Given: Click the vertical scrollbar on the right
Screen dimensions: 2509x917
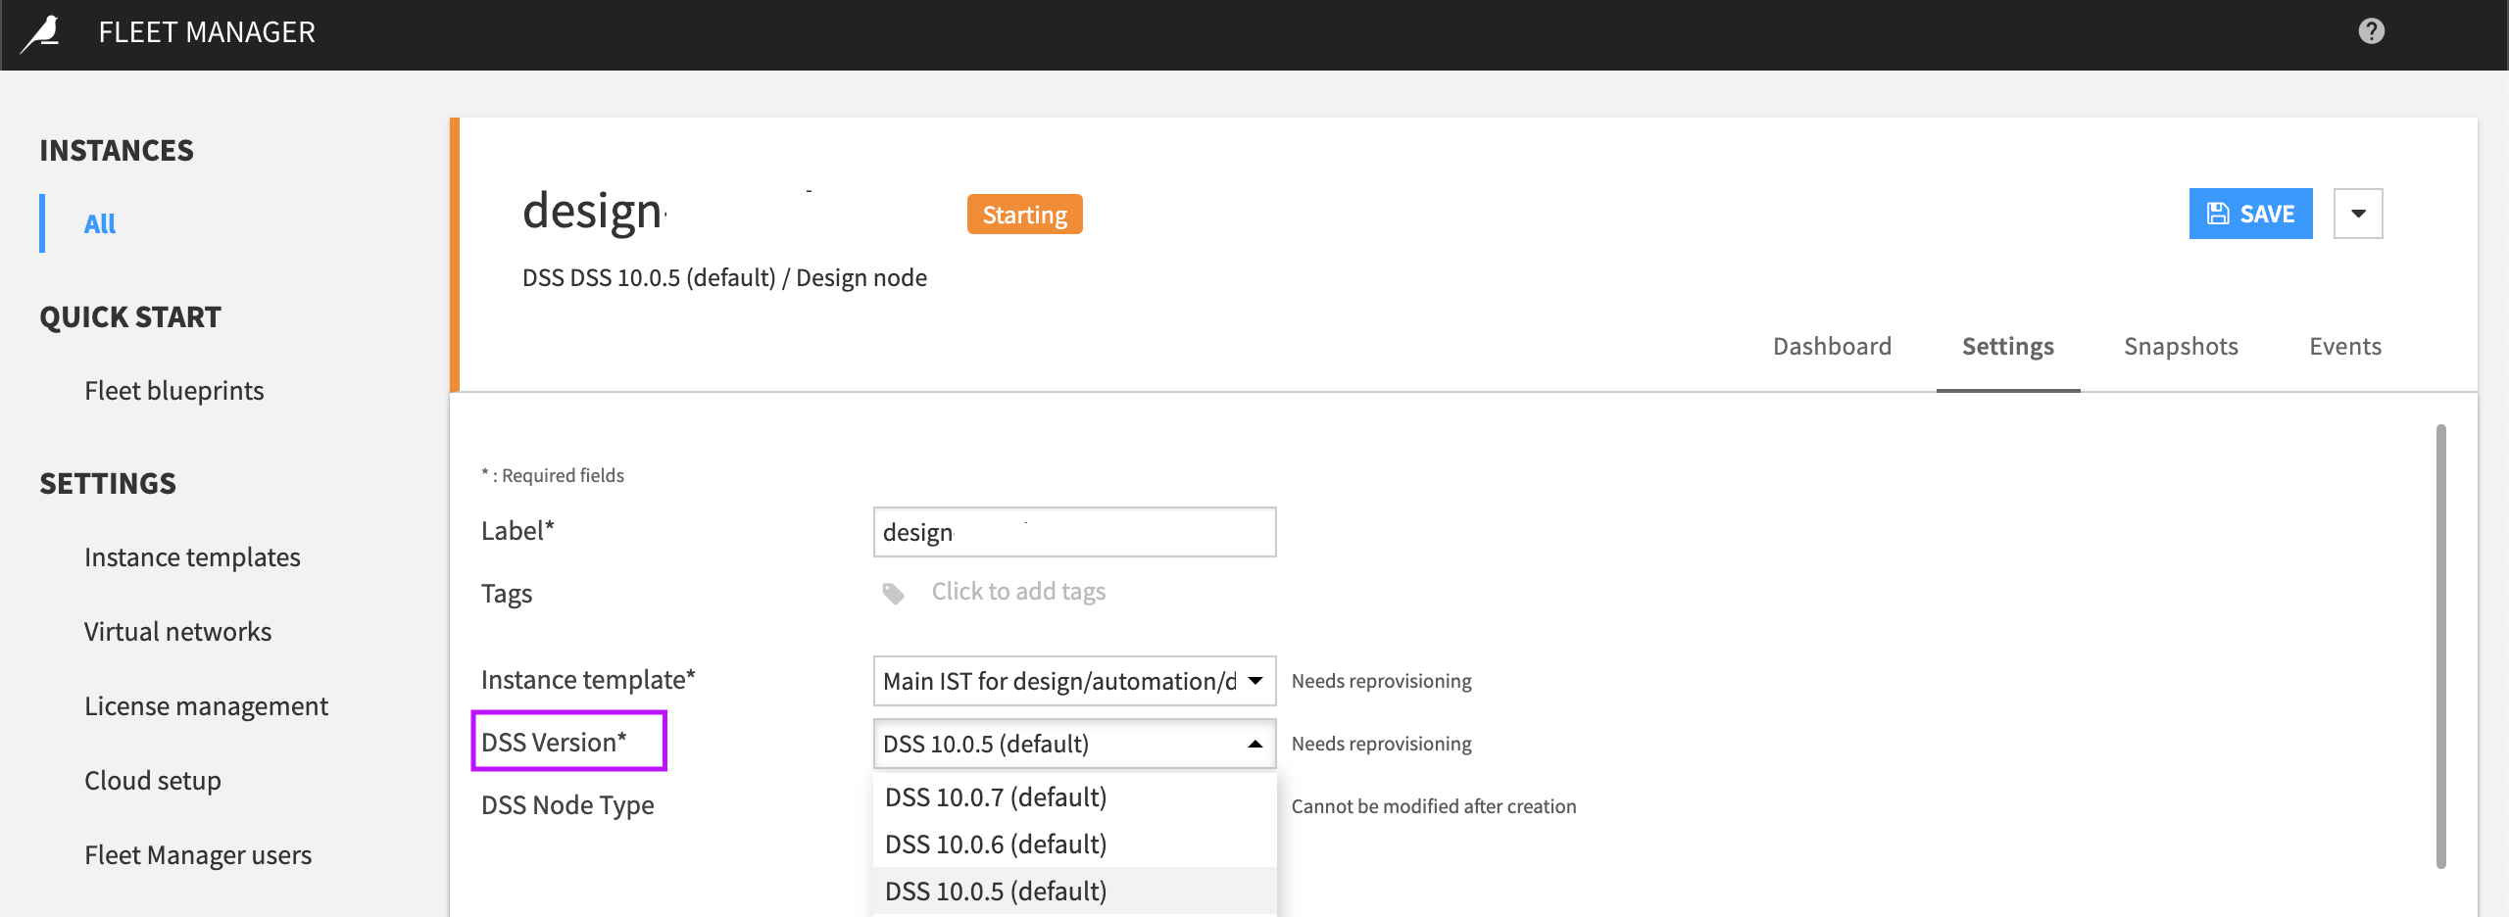Looking at the screenshot, I should pyautogui.click(x=2439, y=637).
